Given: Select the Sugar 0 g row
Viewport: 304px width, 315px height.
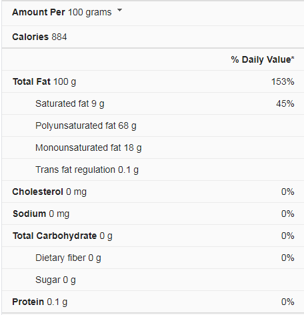Looking at the screenshot, I should point(153,280).
